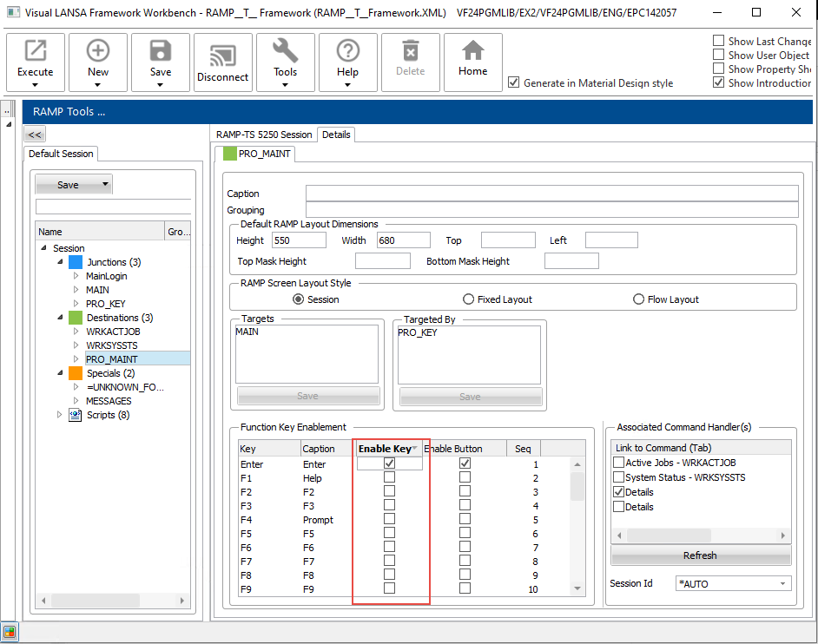Click the Refresh button

point(700,555)
